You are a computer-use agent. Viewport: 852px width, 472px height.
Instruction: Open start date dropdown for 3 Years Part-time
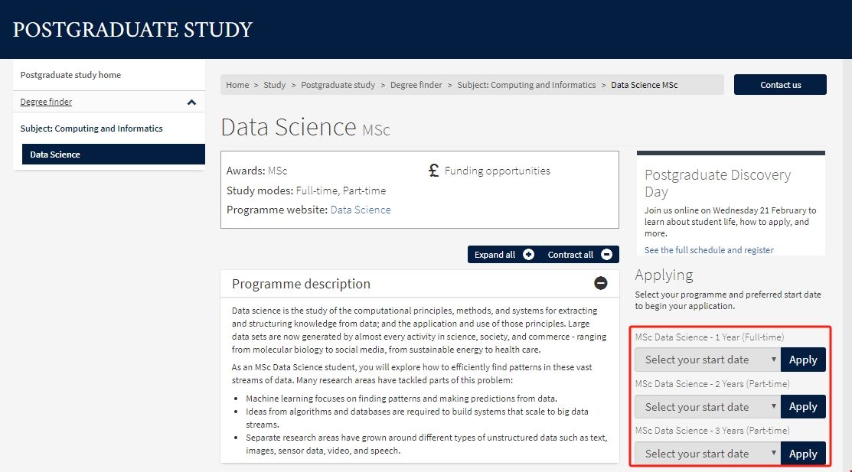(x=707, y=454)
